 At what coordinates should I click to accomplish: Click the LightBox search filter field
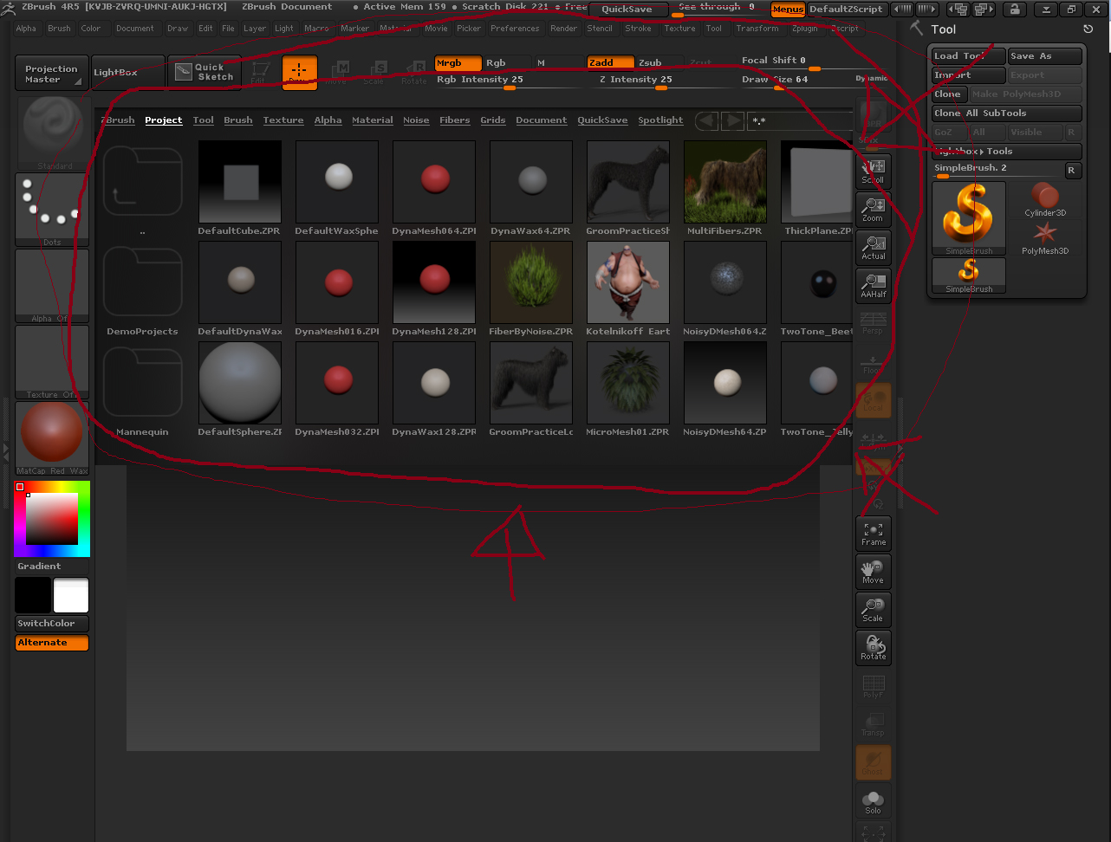(x=801, y=121)
